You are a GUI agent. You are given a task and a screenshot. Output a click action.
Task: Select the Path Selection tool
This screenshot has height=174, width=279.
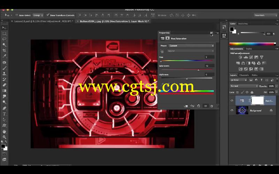coord(4,119)
